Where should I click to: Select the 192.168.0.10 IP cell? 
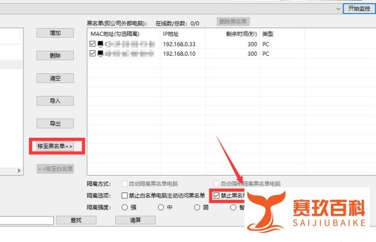[179, 53]
